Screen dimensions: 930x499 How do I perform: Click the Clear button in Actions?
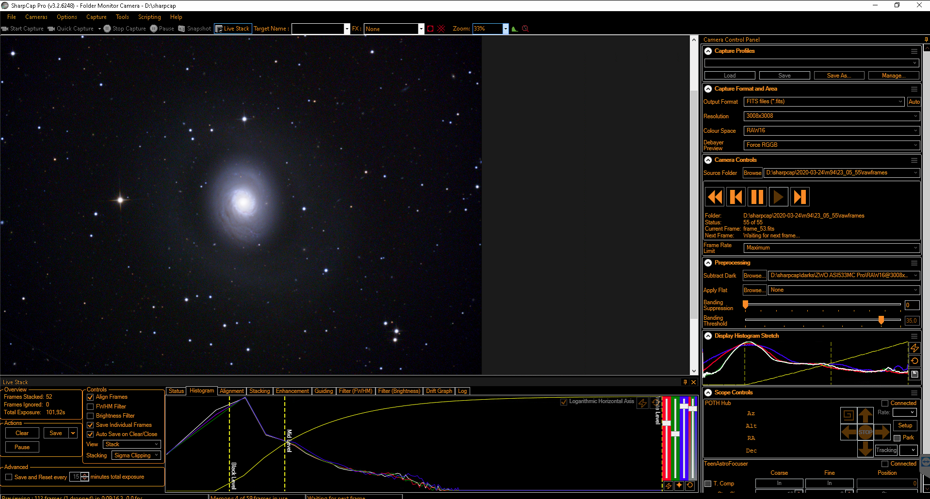(22, 433)
